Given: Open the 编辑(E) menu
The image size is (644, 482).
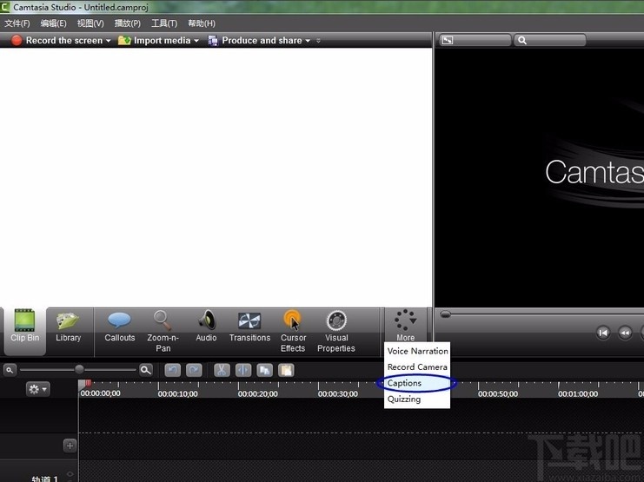Looking at the screenshot, I should (53, 23).
